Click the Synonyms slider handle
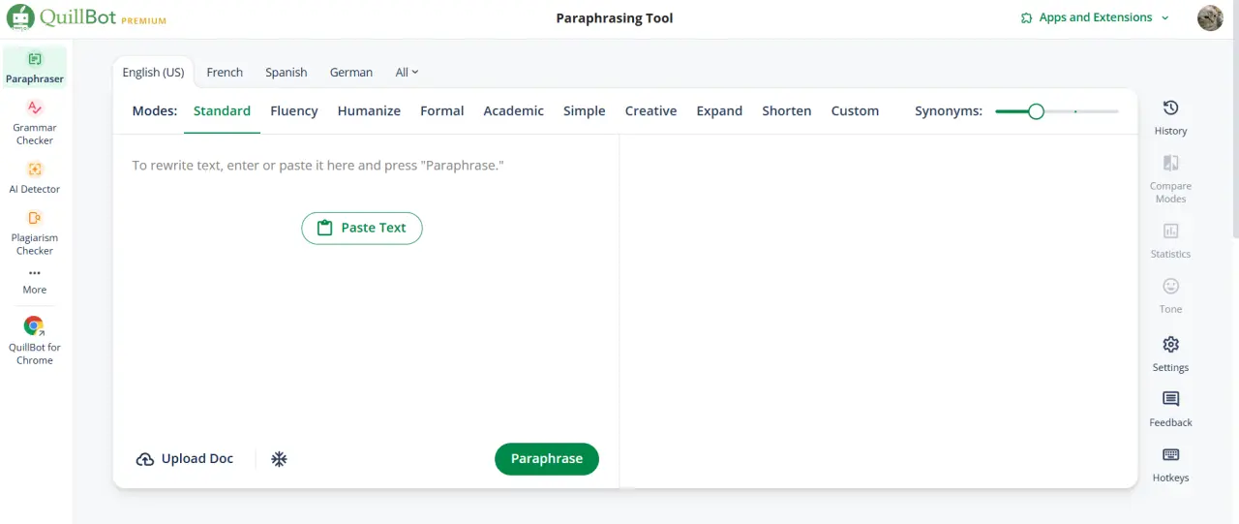The image size is (1239, 524). (1036, 111)
